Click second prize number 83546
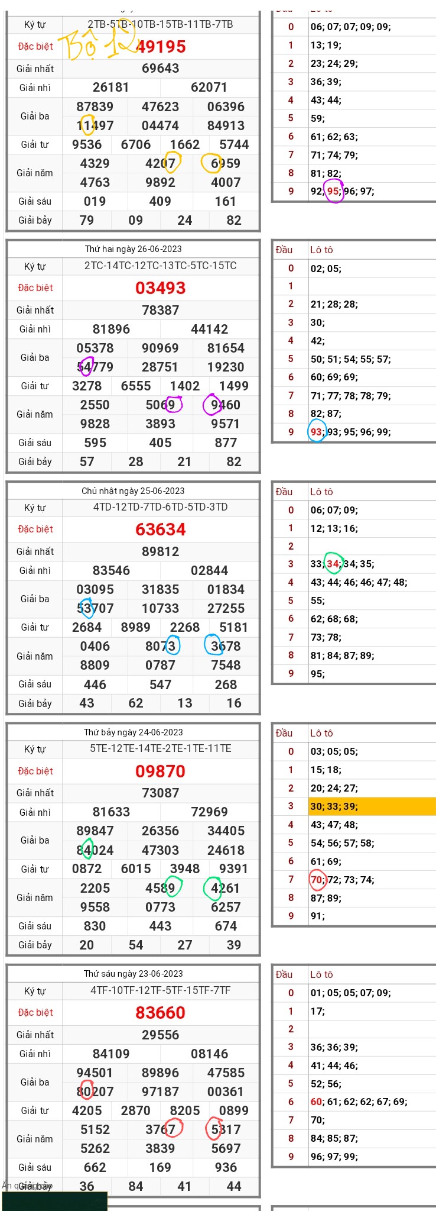 [x=111, y=570]
